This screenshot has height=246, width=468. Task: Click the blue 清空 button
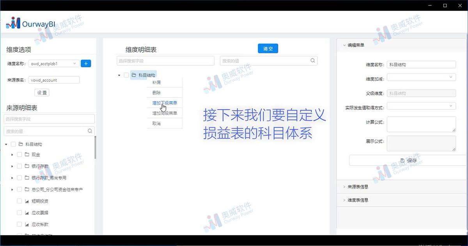(x=268, y=49)
